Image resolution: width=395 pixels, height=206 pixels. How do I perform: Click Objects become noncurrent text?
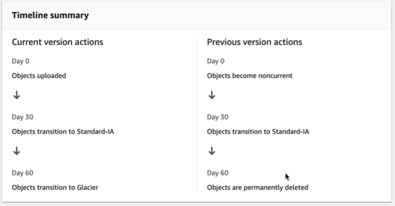pyautogui.click(x=250, y=76)
